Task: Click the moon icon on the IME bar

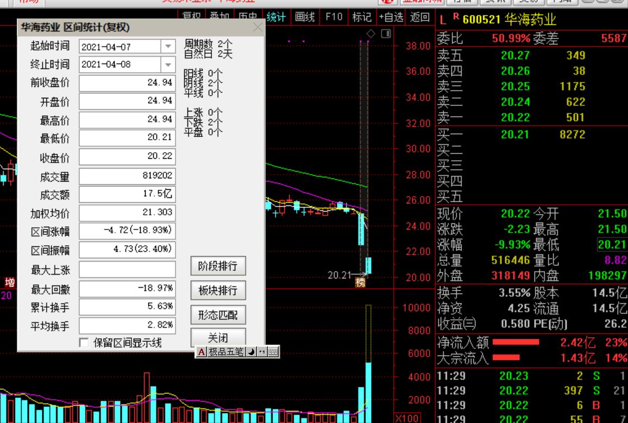Action: [251, 352]
